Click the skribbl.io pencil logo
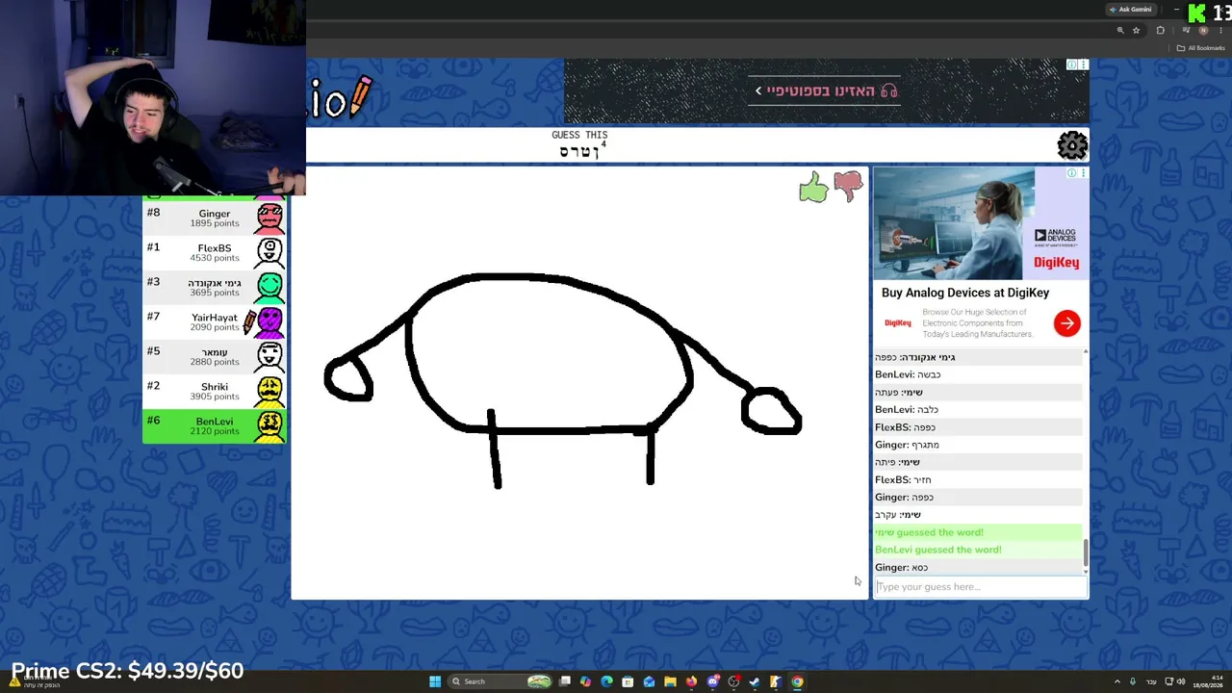This screenshot has width=1232, height=693. point(361,95)
